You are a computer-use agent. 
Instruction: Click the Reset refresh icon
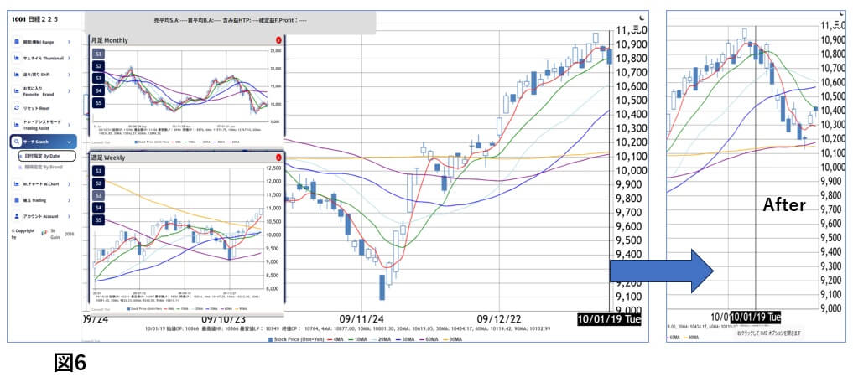[17, 107]
